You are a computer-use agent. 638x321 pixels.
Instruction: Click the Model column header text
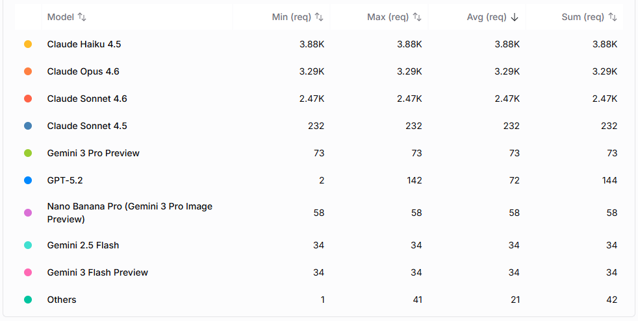coord(60,17)
